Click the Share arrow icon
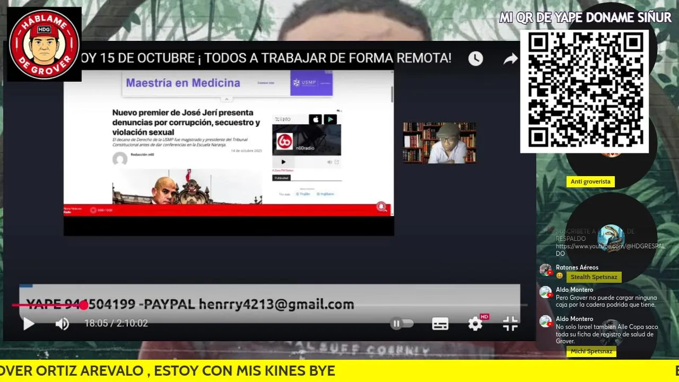679x382 pixels. [510, 58]
